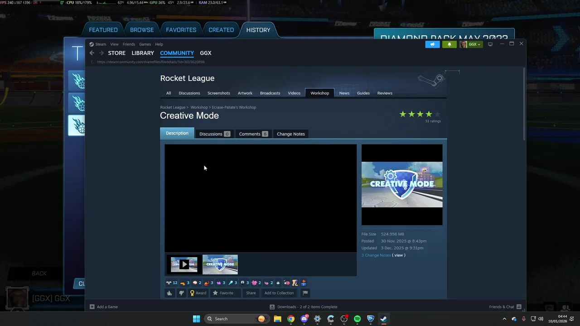Open the Workshop hub tab
The width and height of the screenshot is (580, 326).
click(320, 93)
